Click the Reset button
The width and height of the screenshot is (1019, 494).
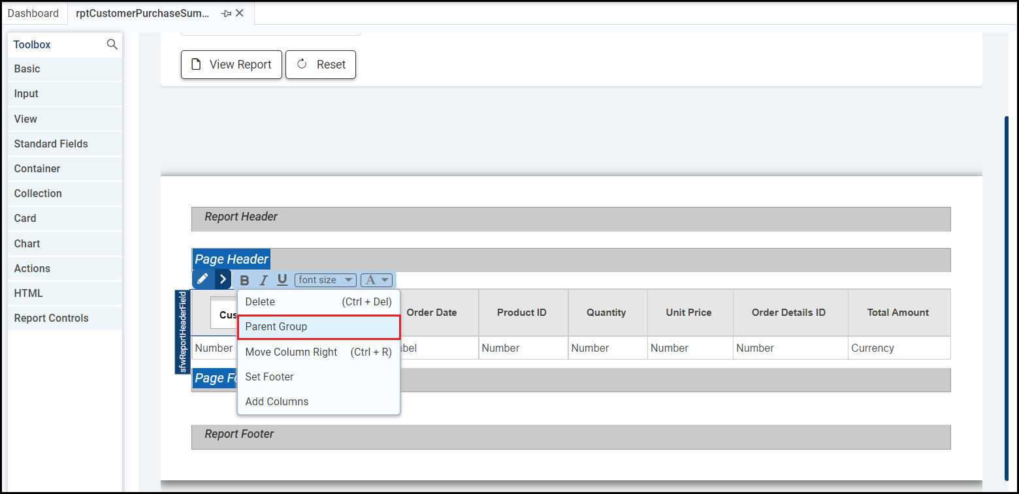coord(321,65)
